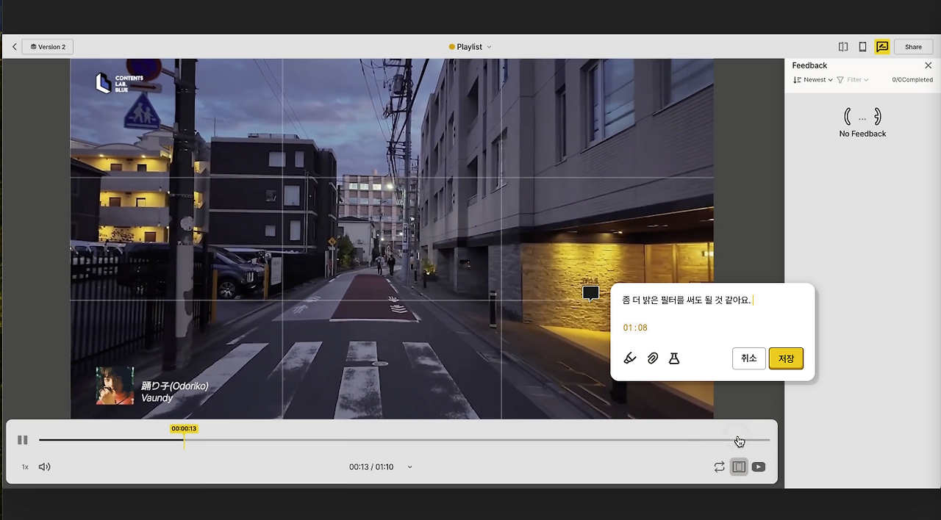Click the Share button

(x=913, y=47)
